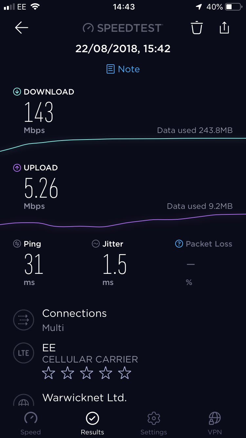Add a Note to this result
The image size is (246, 438).
(x=123, y=69)
